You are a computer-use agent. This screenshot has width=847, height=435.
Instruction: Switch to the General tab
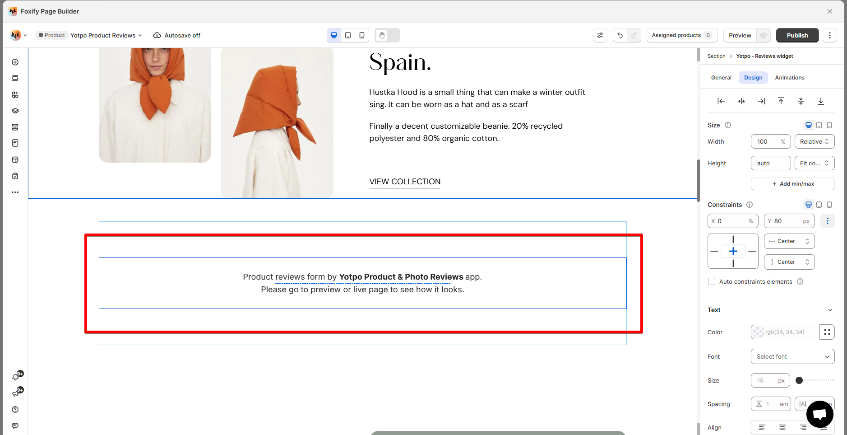pyautogui.click(x=721, y=78)
